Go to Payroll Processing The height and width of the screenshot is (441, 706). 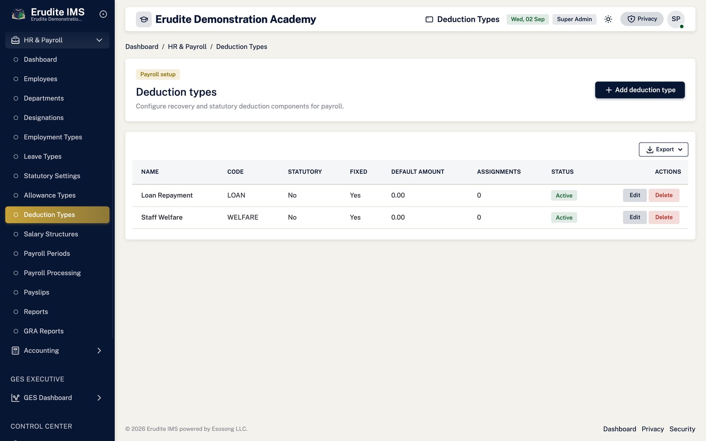[x=57, y=273]
